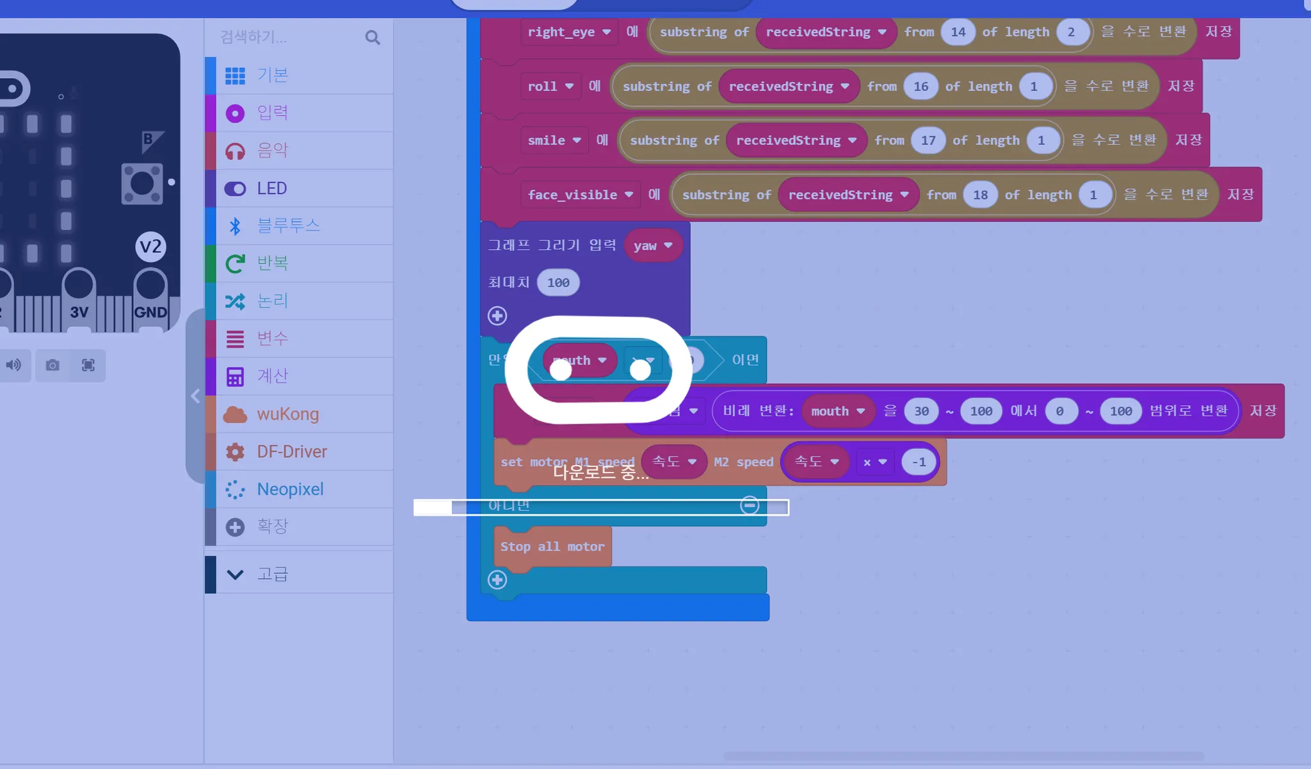Open the 기본 (Basic) block category
The image size is (1311, 769).
tap(272, 76)
